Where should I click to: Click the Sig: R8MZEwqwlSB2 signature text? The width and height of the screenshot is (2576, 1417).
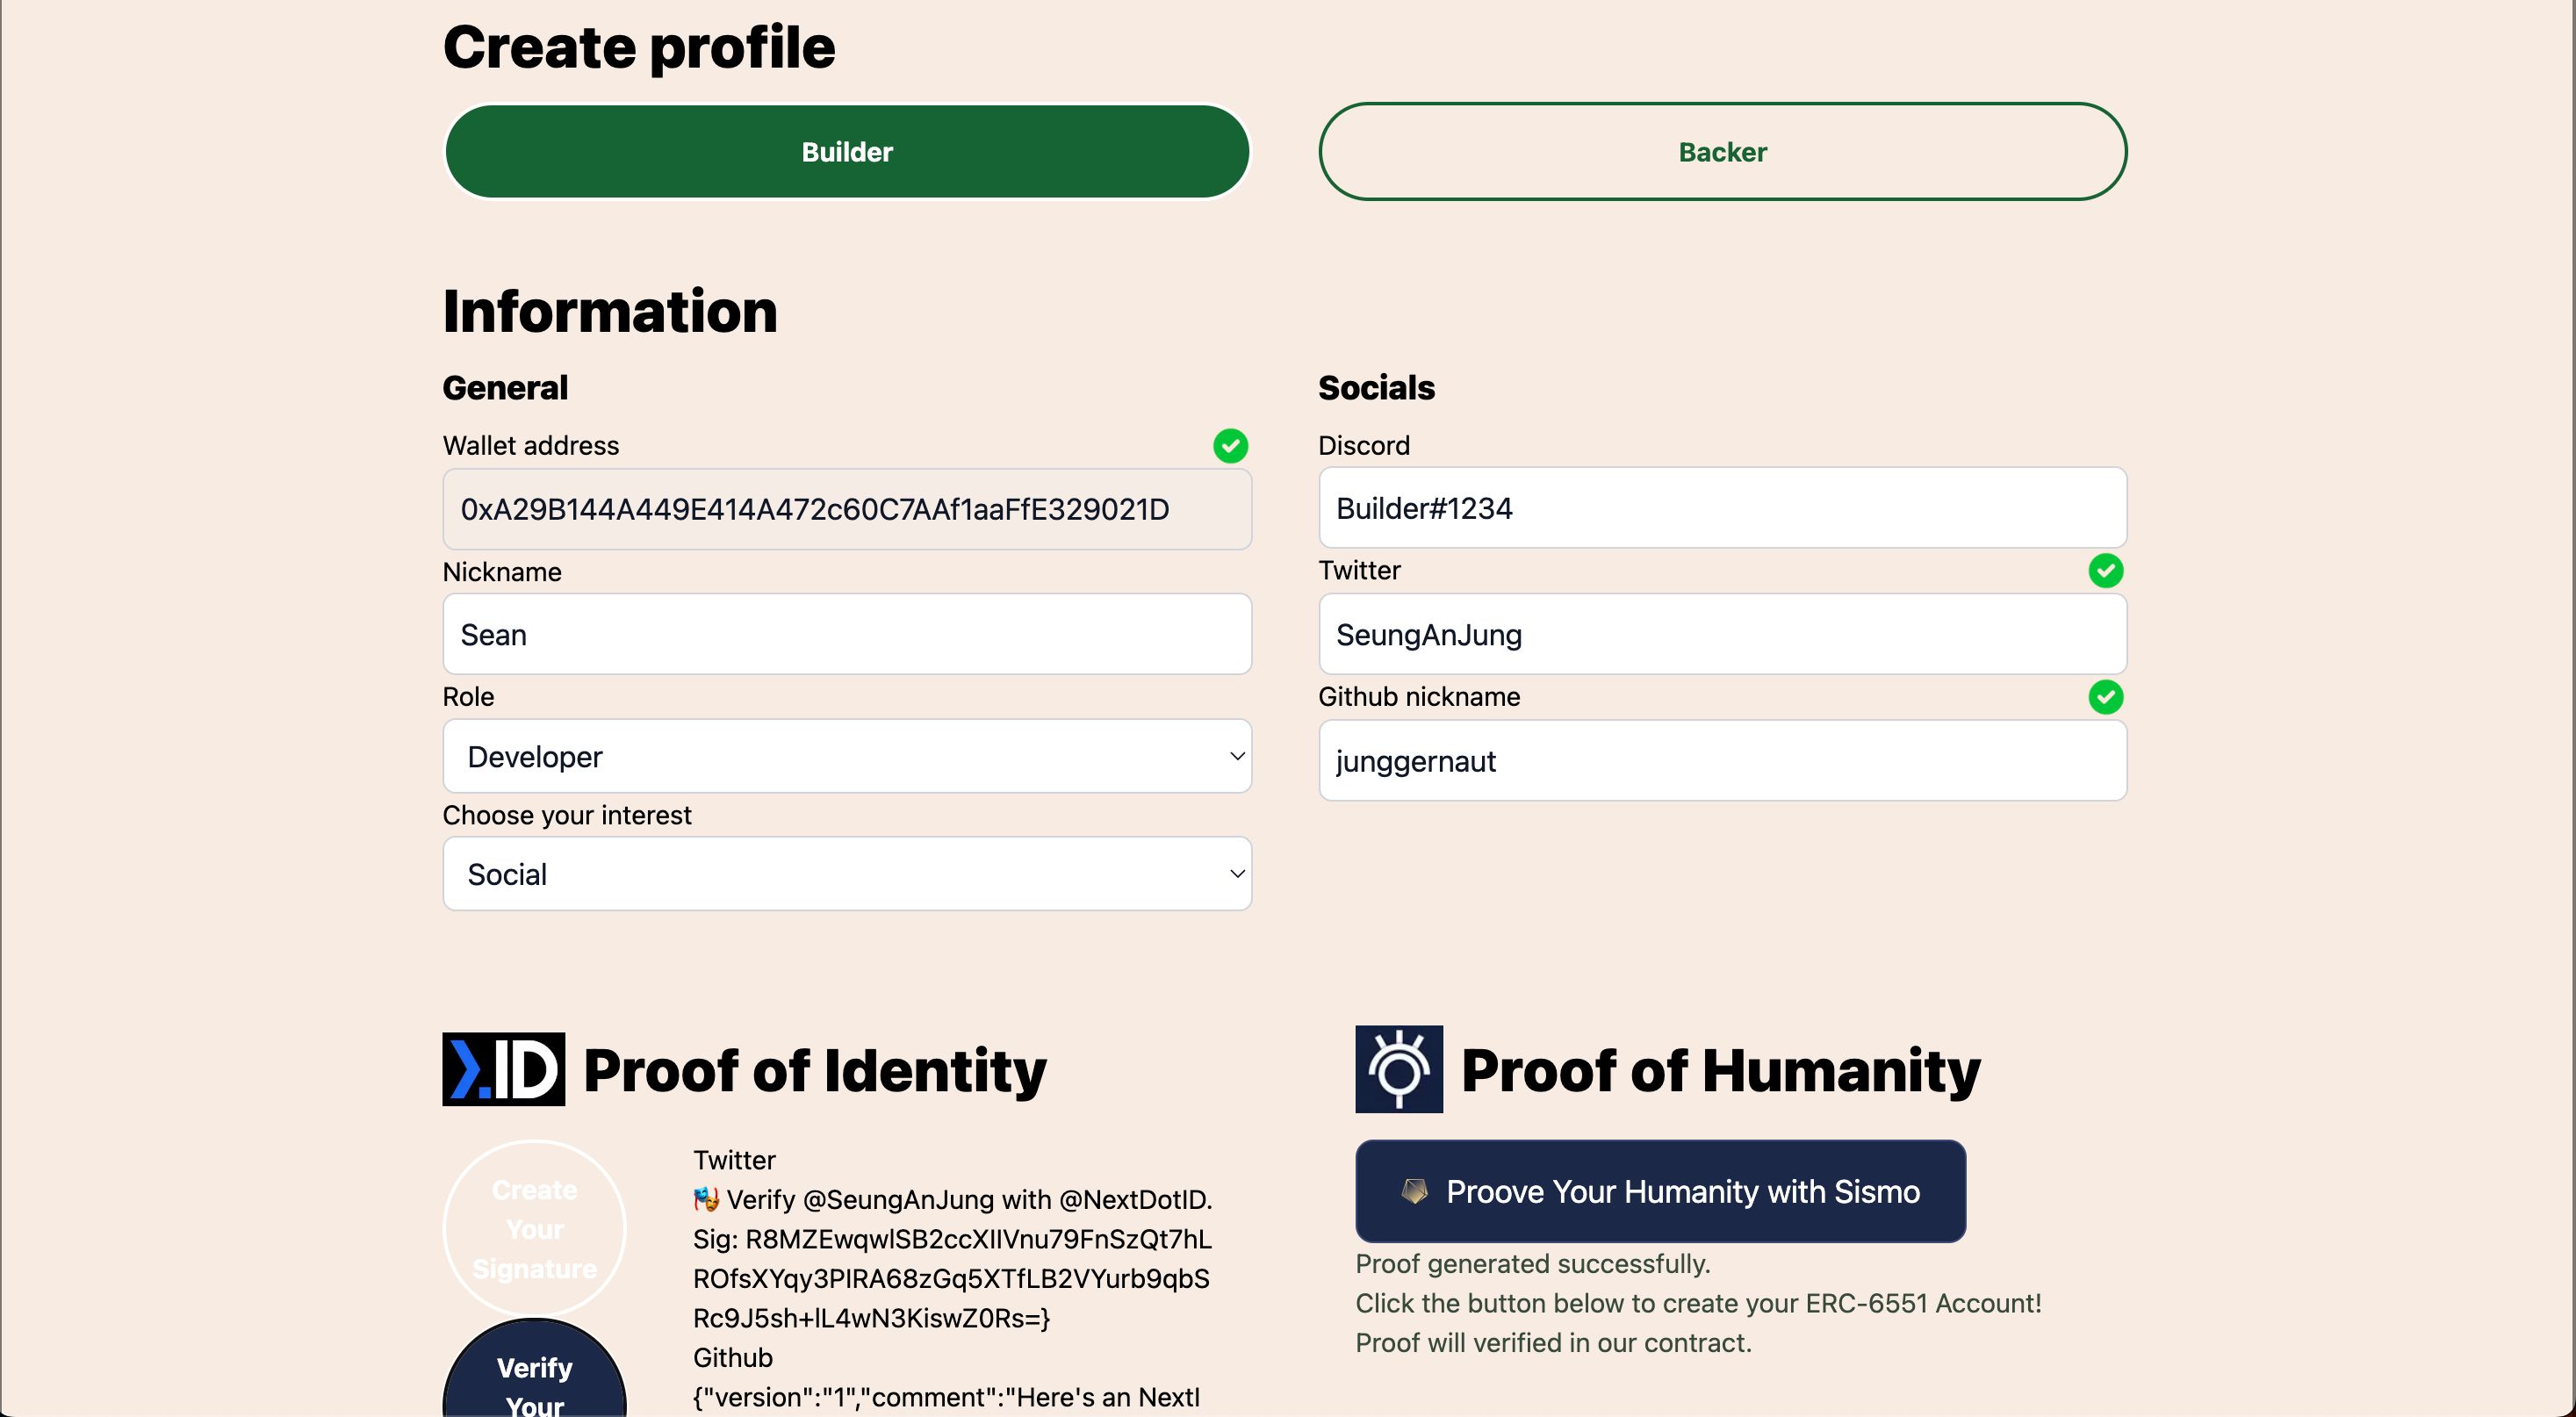point(952,1278)
